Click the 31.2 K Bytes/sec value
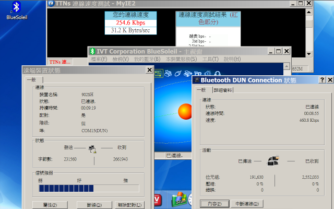Image resolution: width=334 pixels, height=209 pixels. (130, 30)
